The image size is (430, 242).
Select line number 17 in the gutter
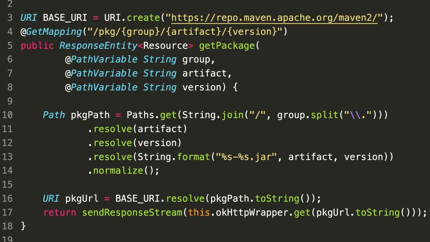coord(7,213)
